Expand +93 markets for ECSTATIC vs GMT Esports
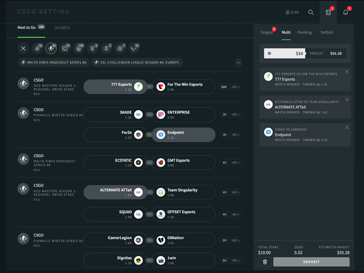 [x=235, y=162]
